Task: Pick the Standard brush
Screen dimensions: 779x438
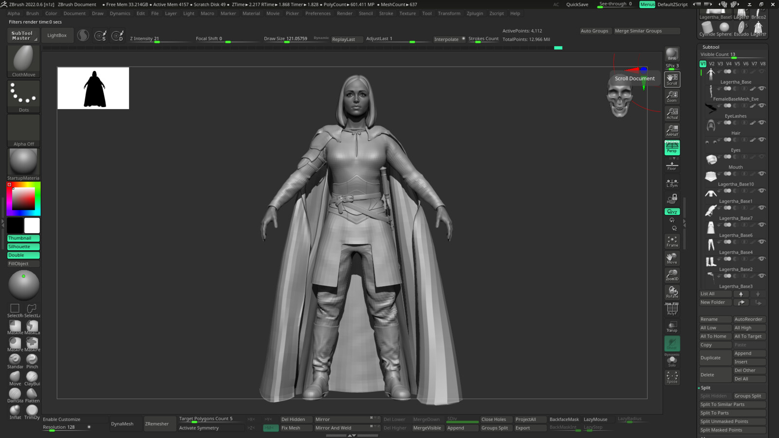Action: pyautogui.click(x=15, y=362)
